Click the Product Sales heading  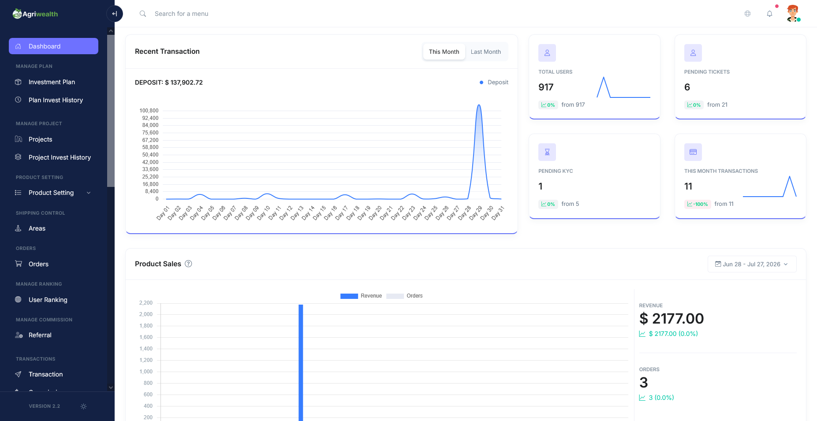point(158,264)
